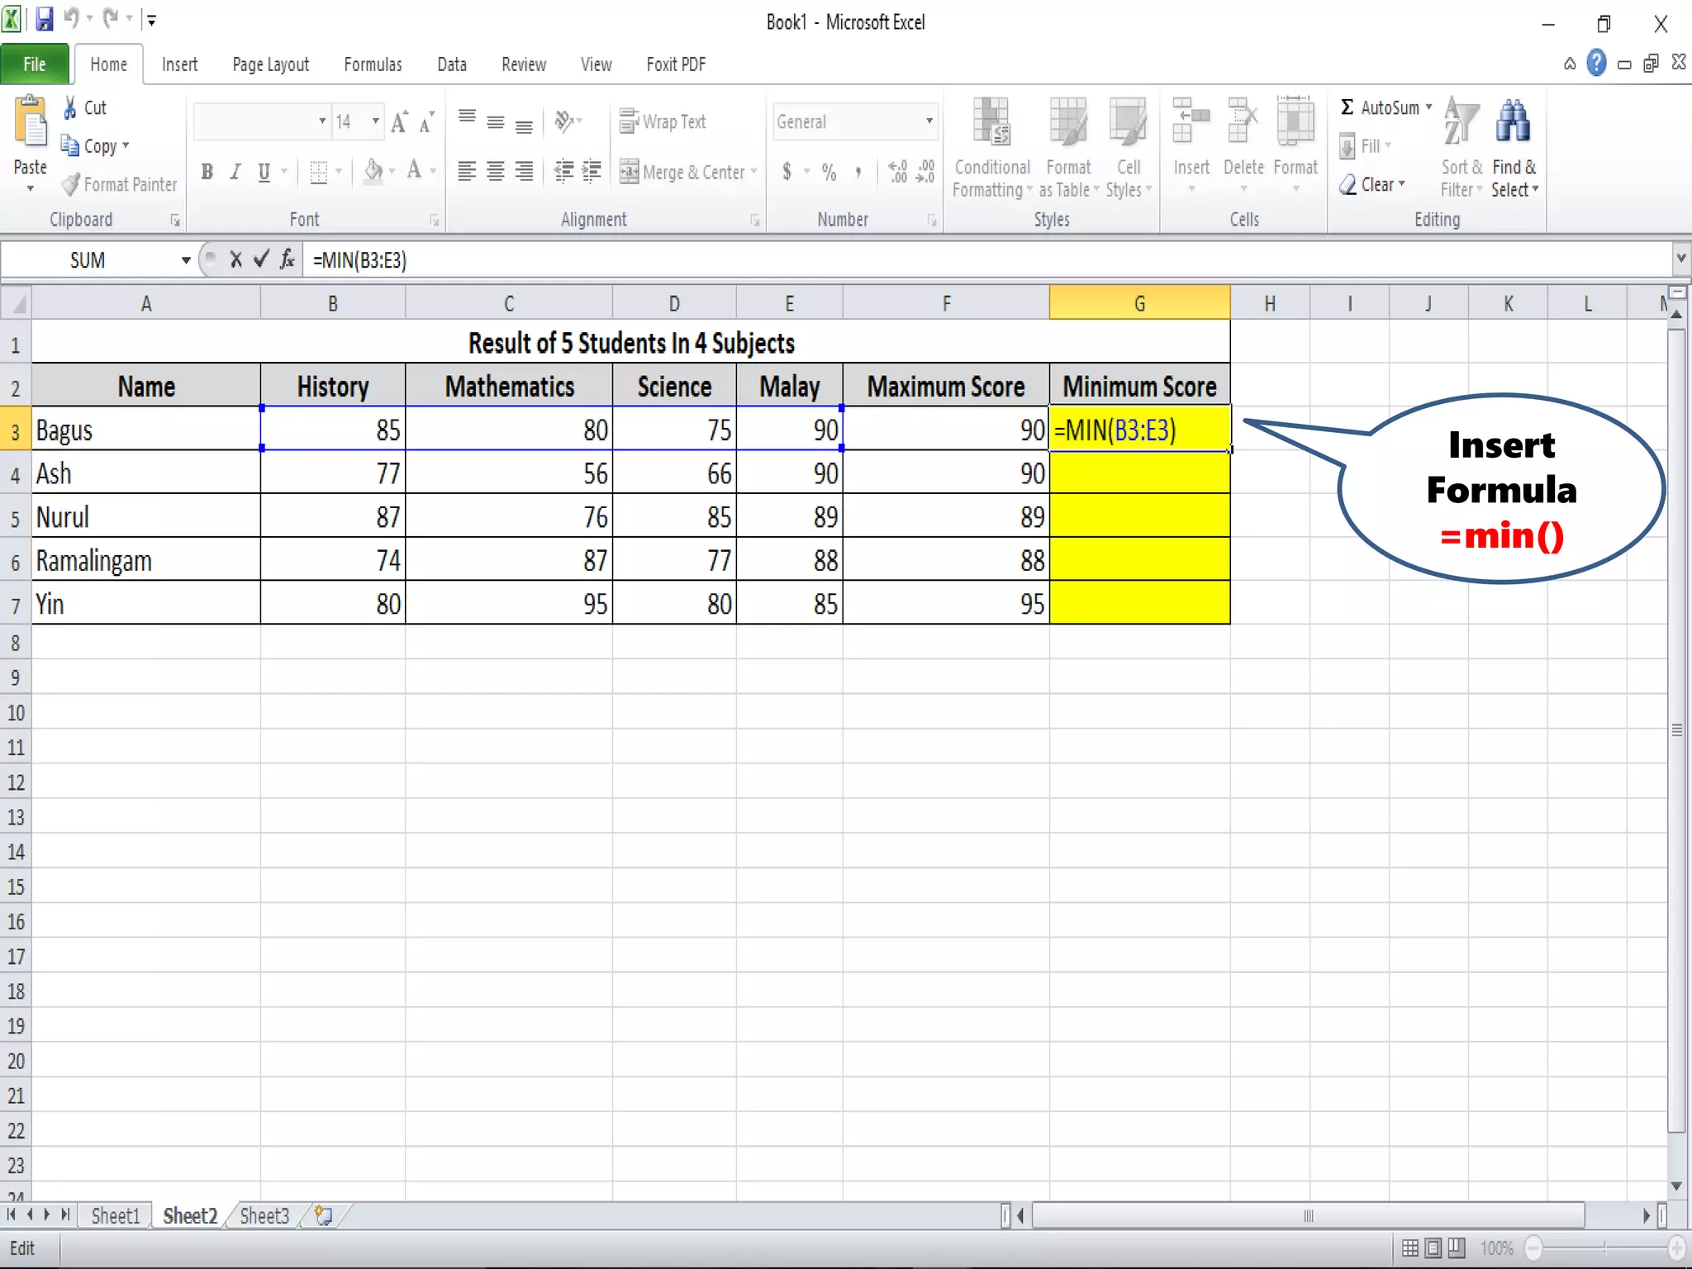The width and height of the screenshot is (1692, 1269).
Task: Confirm the formula with the checkmark
Action: click(261, 260)
